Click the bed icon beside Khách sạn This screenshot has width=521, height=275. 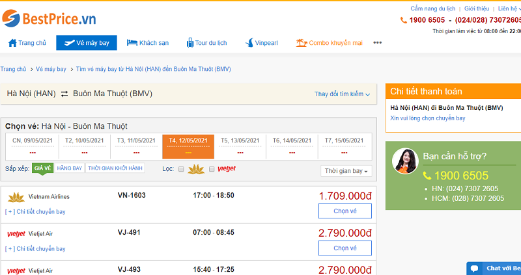pos(132,43)
